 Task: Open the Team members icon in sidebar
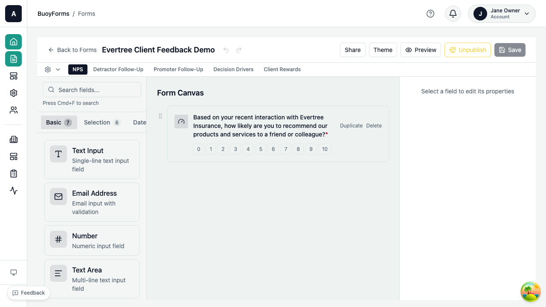(13, 110)
